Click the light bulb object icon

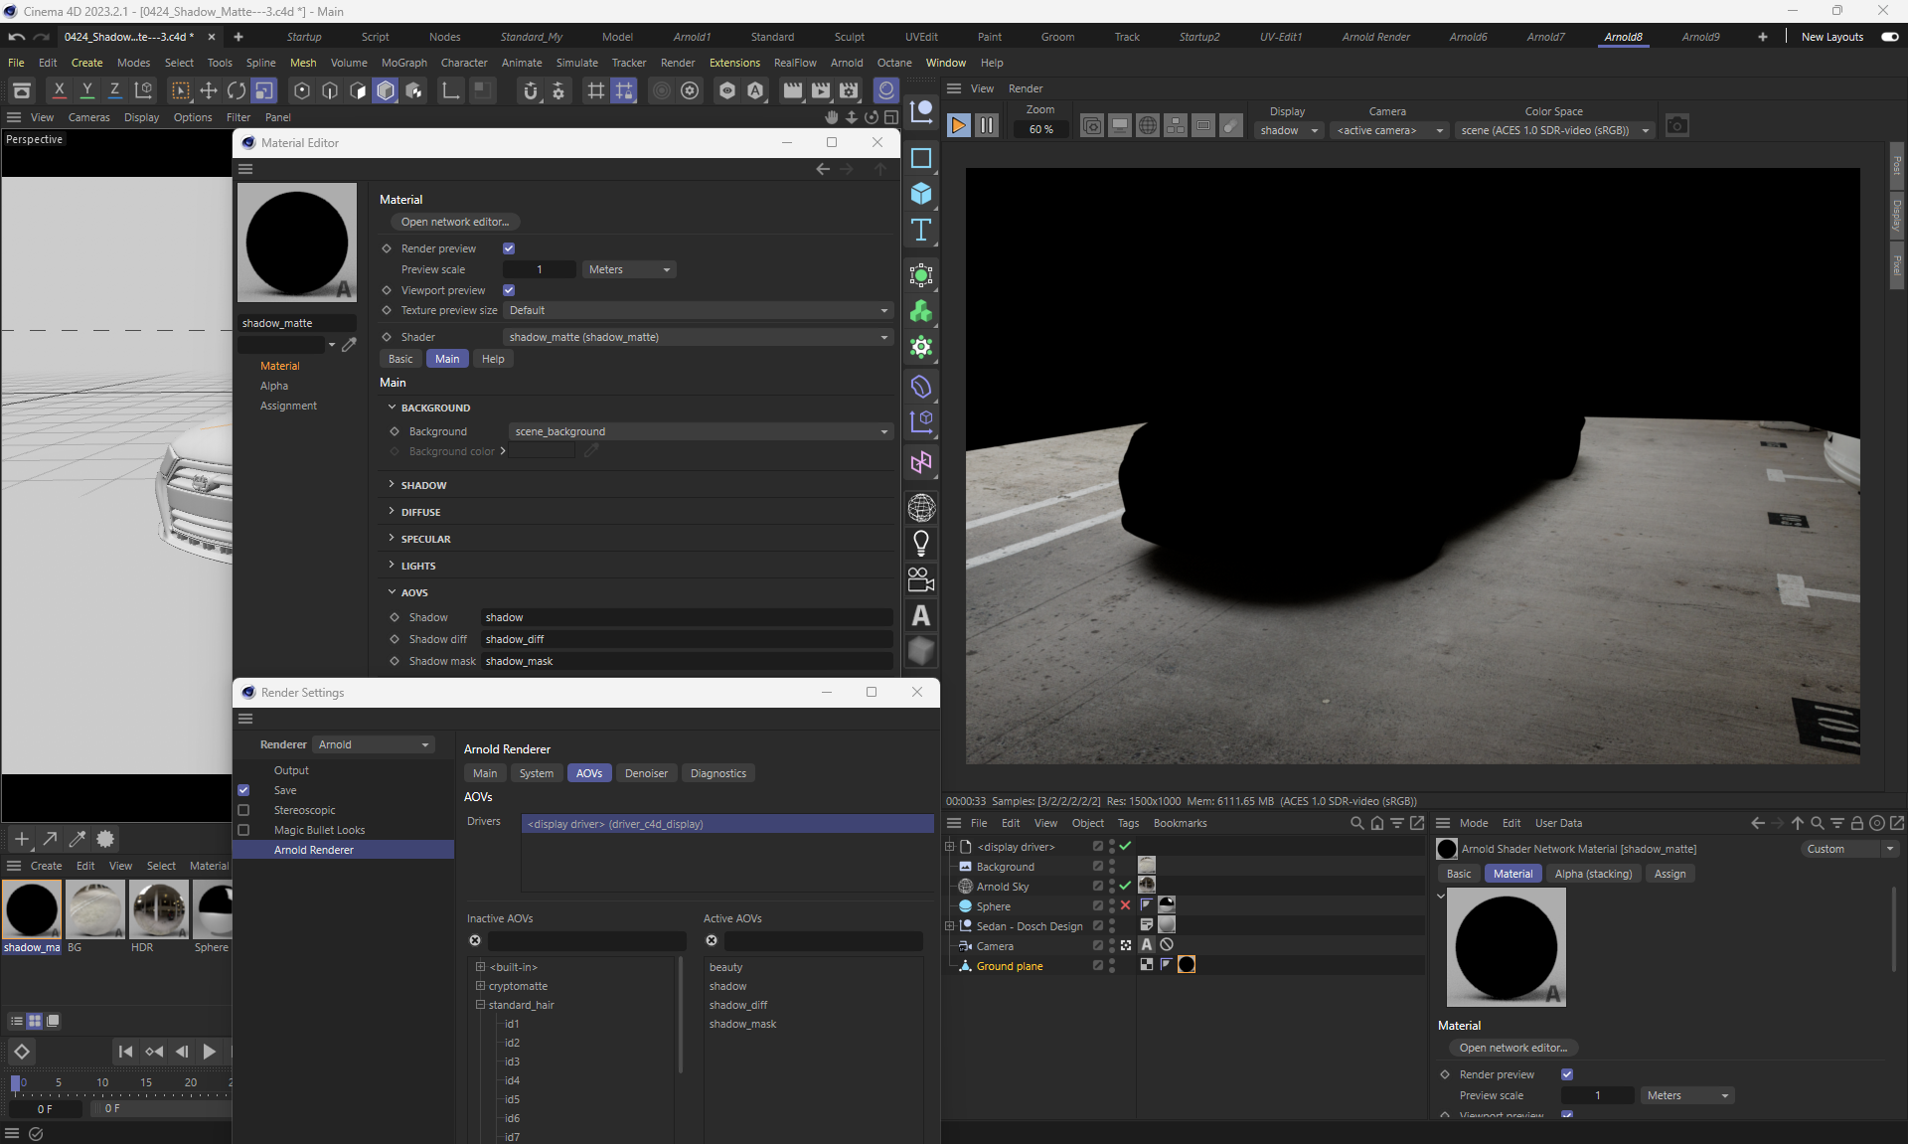[x=921, y=544]
